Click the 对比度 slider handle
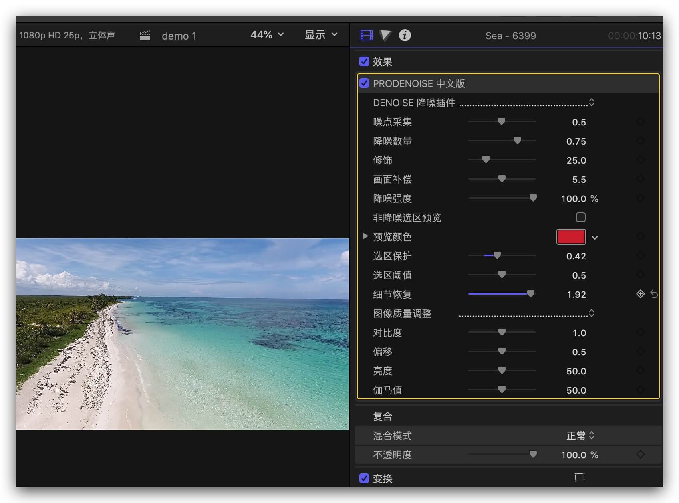The width and height of the screenshot is (679, 503). click(502, 332)
